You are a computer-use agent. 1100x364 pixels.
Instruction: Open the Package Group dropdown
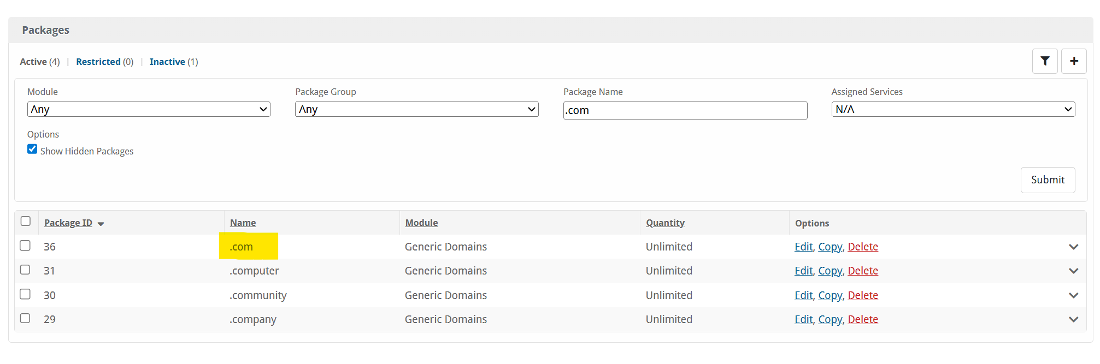(x=416, y=109)
